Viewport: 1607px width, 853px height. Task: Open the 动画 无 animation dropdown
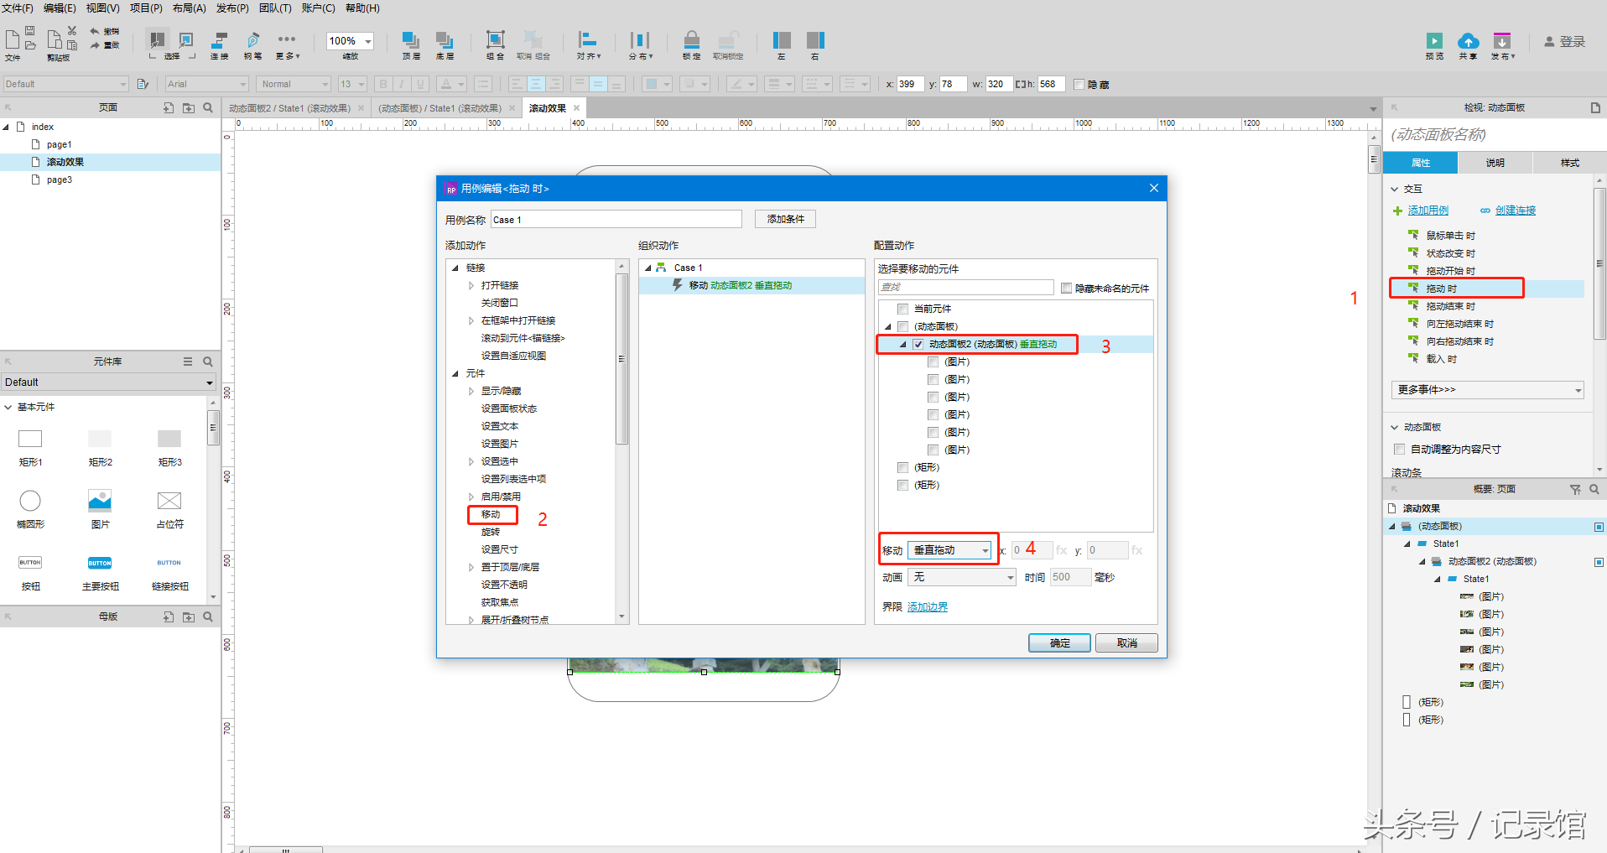pyautogui.click(x=963, y=577)
